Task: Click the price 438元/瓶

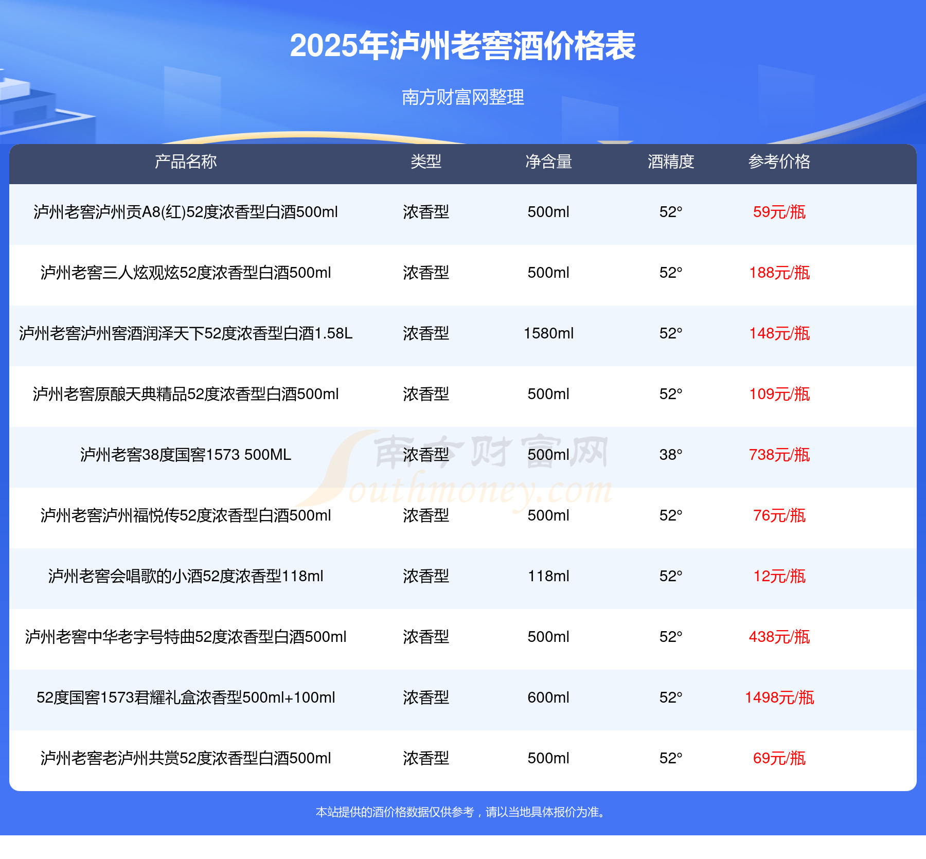Action: click(x=779, y=637)
